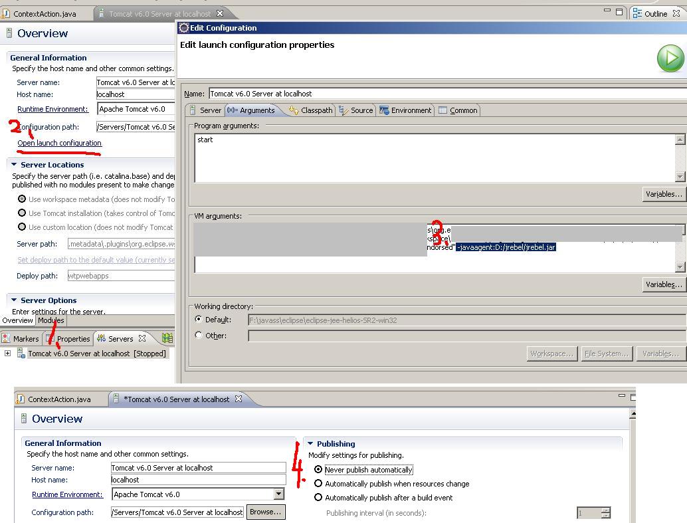
Task: Click Runtime Environment link above Open launch configuration
Action: pyautogui.click(x=52, y=109)
